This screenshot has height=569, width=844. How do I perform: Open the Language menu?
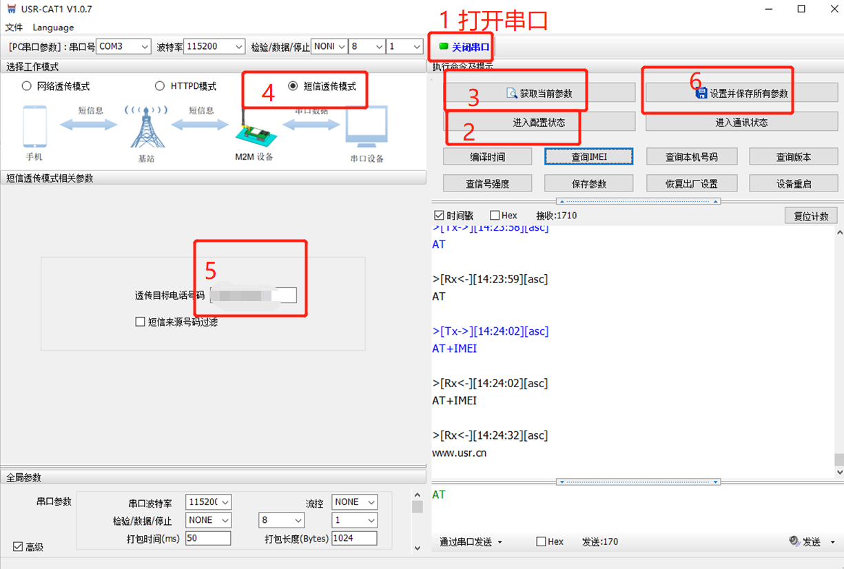click(53, 28)
